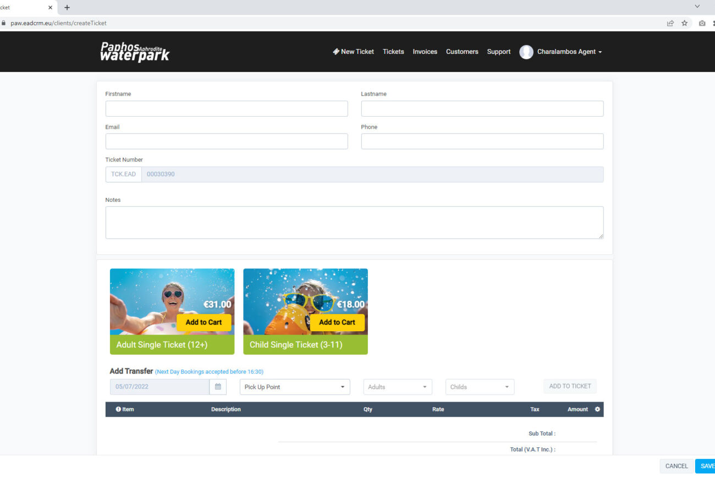Open the Invoices page

[425, 52]
